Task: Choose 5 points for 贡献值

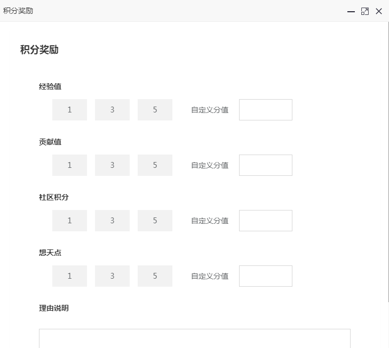Action: tap(155, 165)
